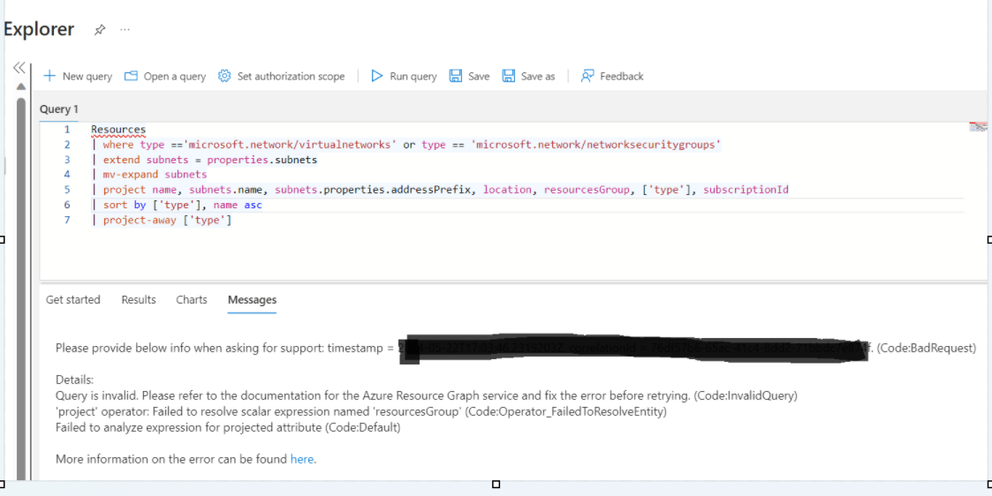Click the New query label

pyautogui.click(x=87, y=77)
